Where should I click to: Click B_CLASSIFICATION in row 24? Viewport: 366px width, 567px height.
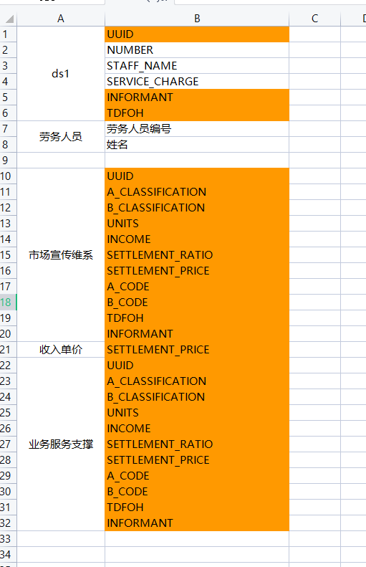[x=197, y=396]
